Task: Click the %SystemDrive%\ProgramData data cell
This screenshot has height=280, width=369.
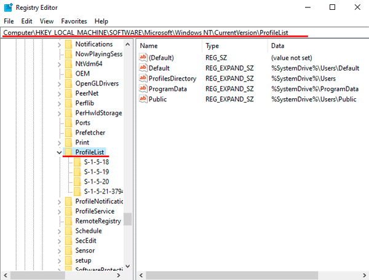Action: 315,89
